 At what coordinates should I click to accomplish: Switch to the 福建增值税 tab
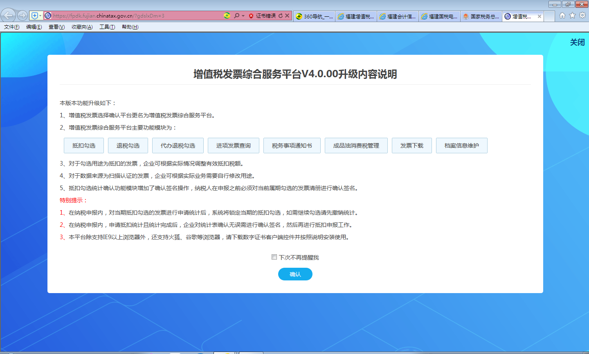pos(356,16)
